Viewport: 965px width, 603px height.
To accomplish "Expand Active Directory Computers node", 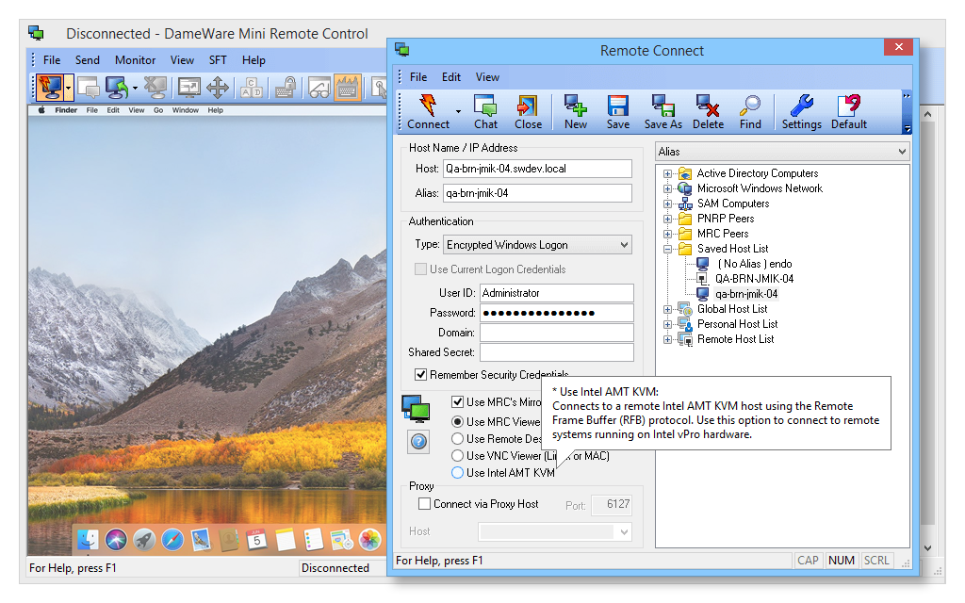I will click(667, 173).
